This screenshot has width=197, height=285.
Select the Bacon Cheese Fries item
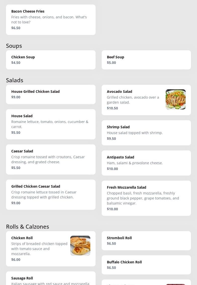pyautogui.click(x=51, y=20)
